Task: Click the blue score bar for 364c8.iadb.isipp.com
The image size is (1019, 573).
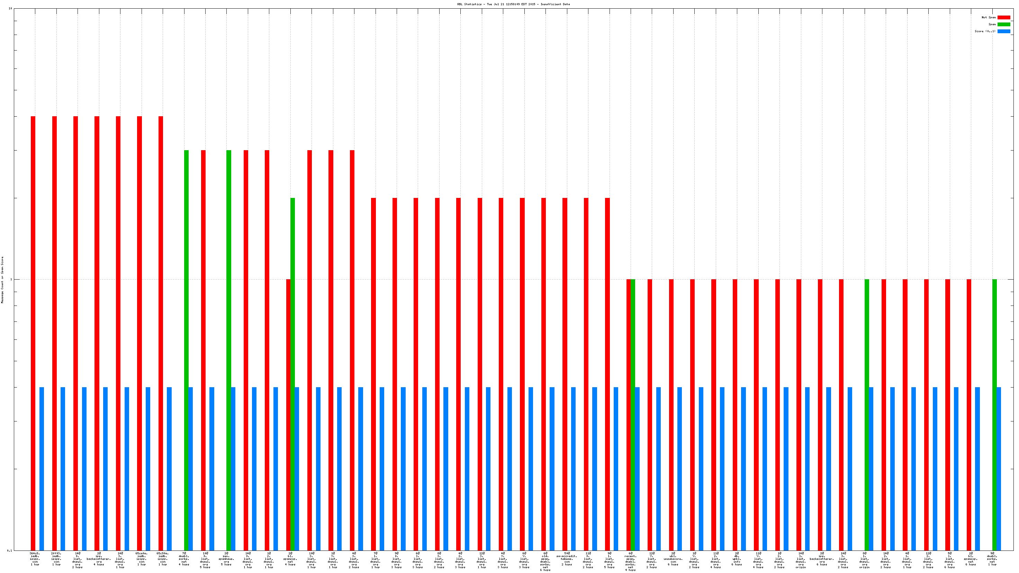Action: pyautogui.click(x=42, y=469)
